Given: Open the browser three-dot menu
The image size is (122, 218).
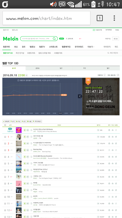Looking at the screenshot, I should [114, 18].
